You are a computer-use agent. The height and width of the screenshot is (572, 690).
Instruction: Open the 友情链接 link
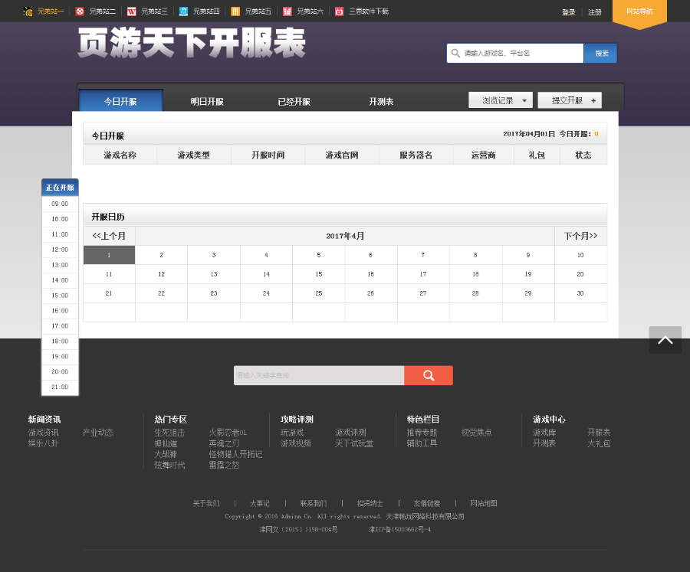pos(427,503)
